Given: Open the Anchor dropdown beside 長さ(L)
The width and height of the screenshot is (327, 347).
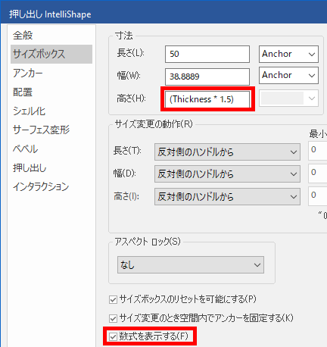Looking at the screenshot, I should [288, 54].
